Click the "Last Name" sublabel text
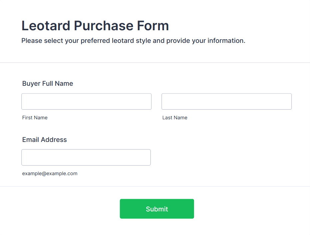This screenshot has width=310, height=235. [x=175, y=118]
